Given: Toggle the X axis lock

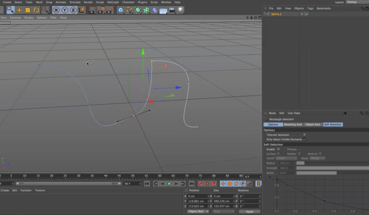Looking at the screenshot, I should pos(56,10).
